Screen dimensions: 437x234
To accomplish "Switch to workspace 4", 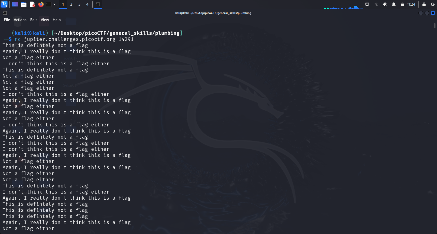I will (x=87, y=4).
